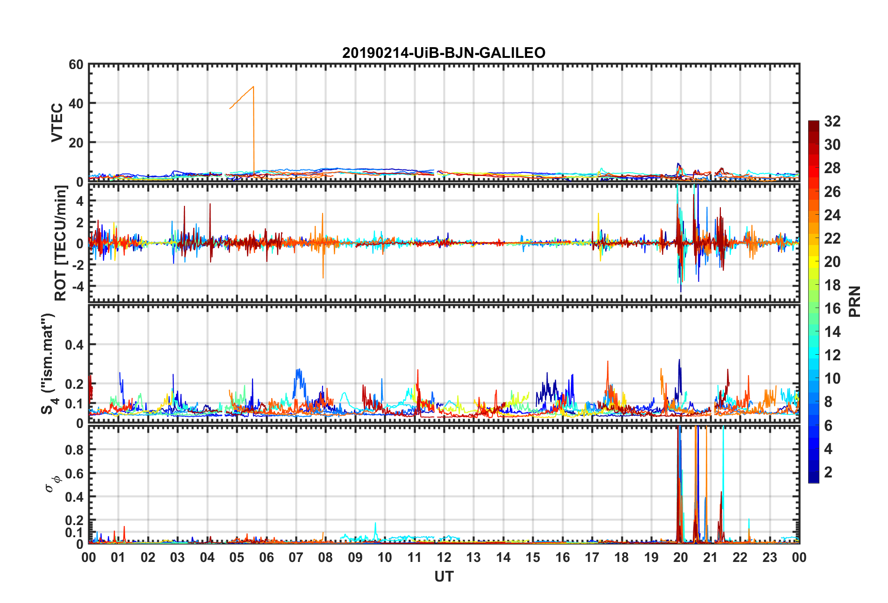Click S4 axis tick 0.4

click(74, 345)
